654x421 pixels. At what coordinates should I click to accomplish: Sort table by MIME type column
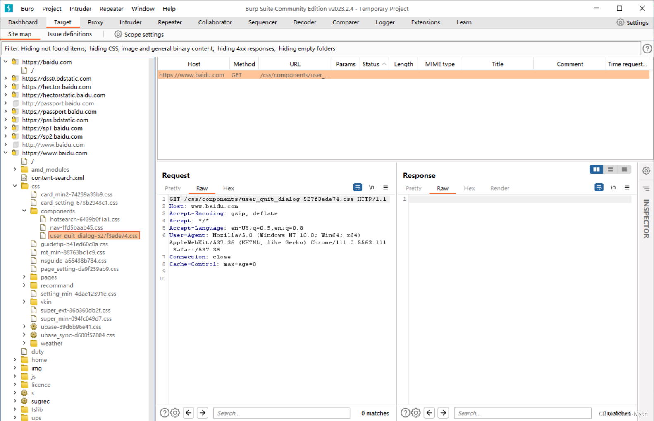(x=440, y=64)
